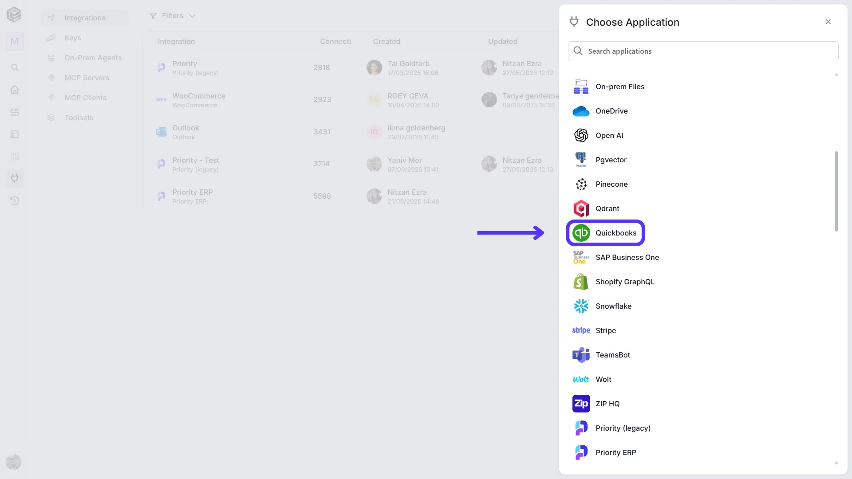Open the Filters dropdown
Screen dimensions: 852x479
[x=172, y=16]
